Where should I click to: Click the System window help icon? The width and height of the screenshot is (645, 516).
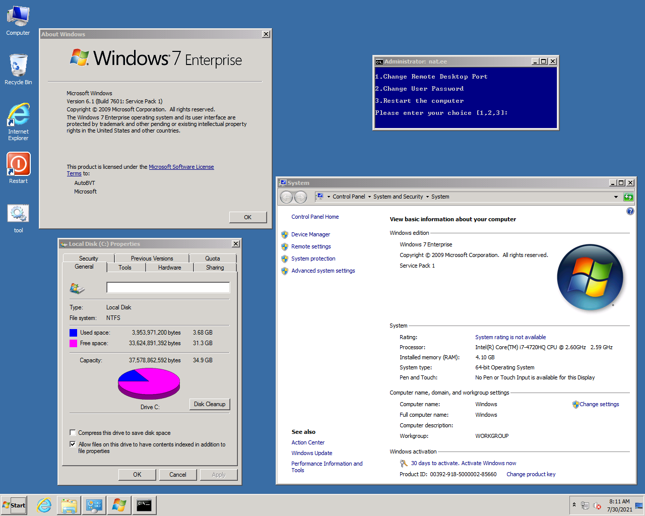click(630, 211)
